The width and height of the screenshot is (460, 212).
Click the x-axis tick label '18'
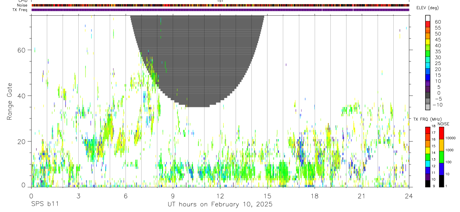(x=314, y=196)
